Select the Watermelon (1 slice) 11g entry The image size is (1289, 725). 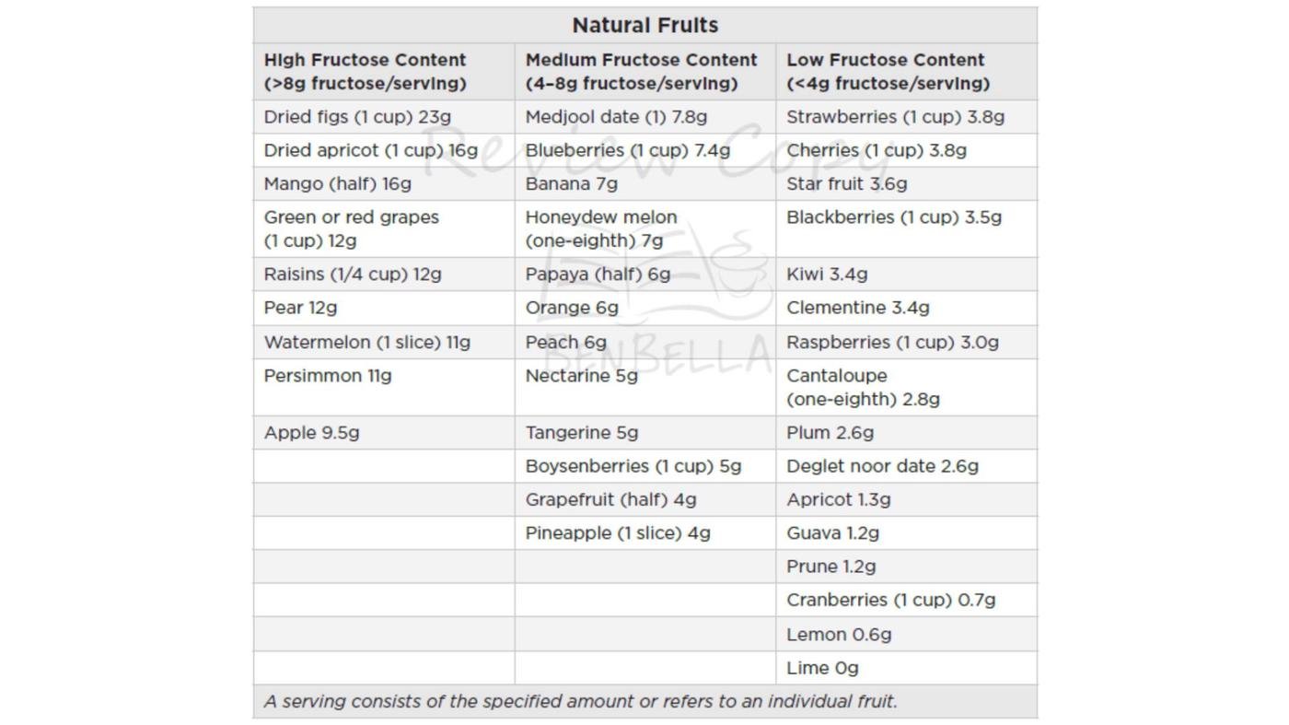[x=366, y=342]
